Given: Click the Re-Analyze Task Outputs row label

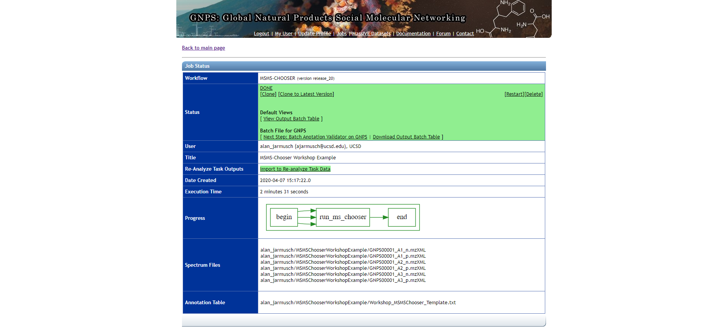Looking at the screenshot, I should pos(214,169).
